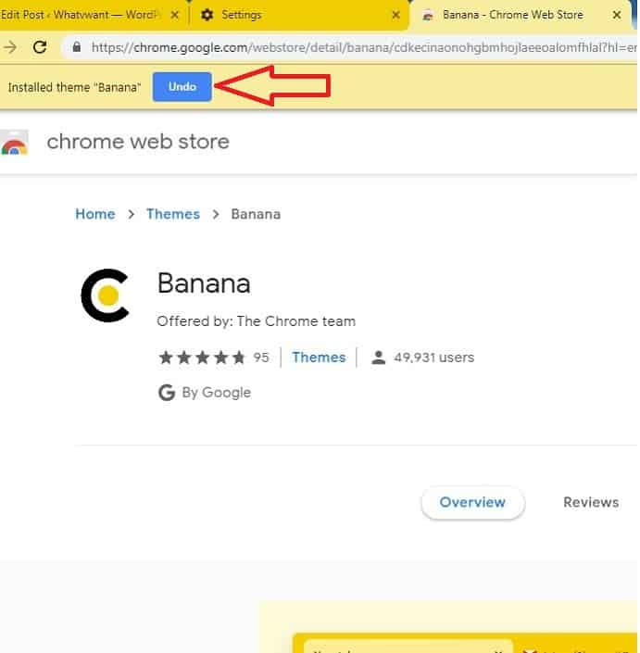Click the Banana theme title heading
The width and height of the screenshot is (640, 653).
click(204, 283)
